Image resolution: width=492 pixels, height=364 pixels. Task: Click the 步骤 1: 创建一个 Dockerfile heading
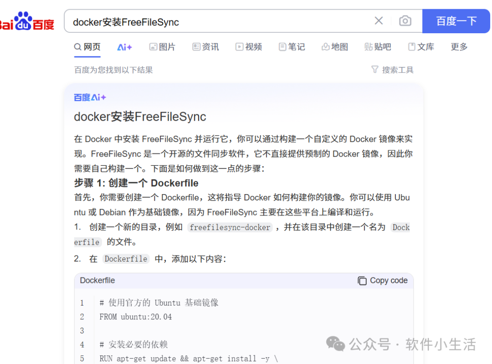click(136, 183)
